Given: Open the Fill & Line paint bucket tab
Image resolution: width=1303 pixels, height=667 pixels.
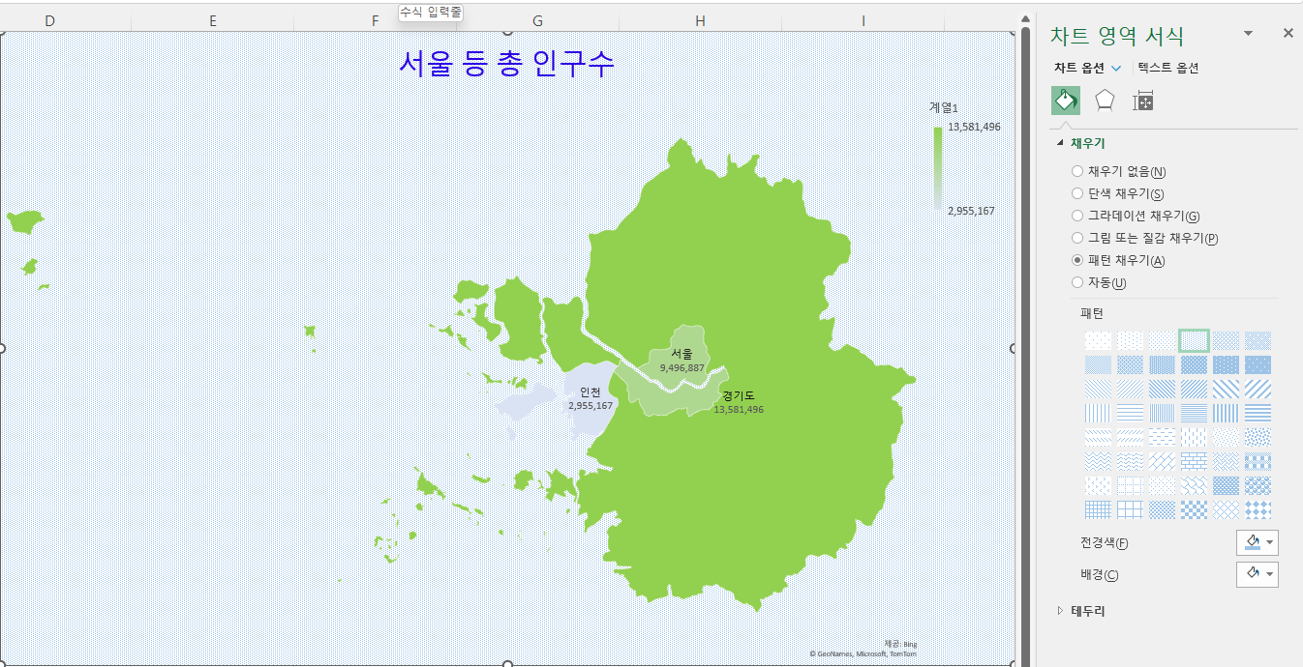Looking at the screenshot, I should pyautogui.click(x=1066, y=101).
